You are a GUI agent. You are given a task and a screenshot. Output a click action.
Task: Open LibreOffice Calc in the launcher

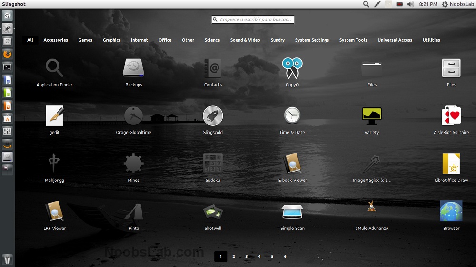(x=7, y=93)
